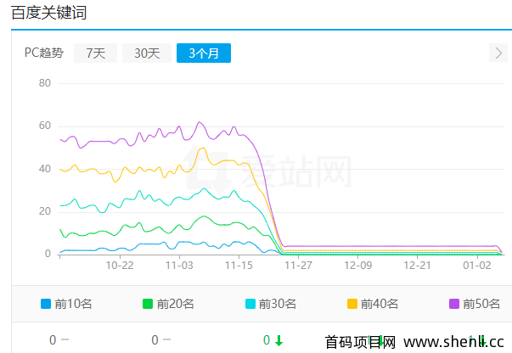The height and width of the screenshot is (353, 512).
Task: Click the 11-27 date marker on axis
Action: pos(298,266)
